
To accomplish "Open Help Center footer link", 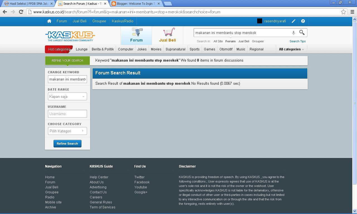I will tap(99, 177).
